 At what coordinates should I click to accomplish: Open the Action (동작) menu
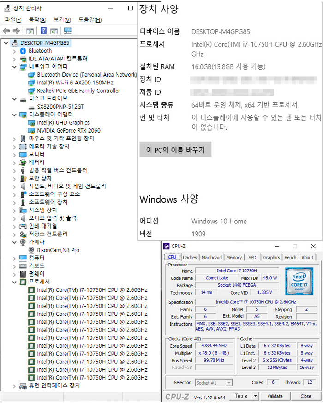pos(37,20)
